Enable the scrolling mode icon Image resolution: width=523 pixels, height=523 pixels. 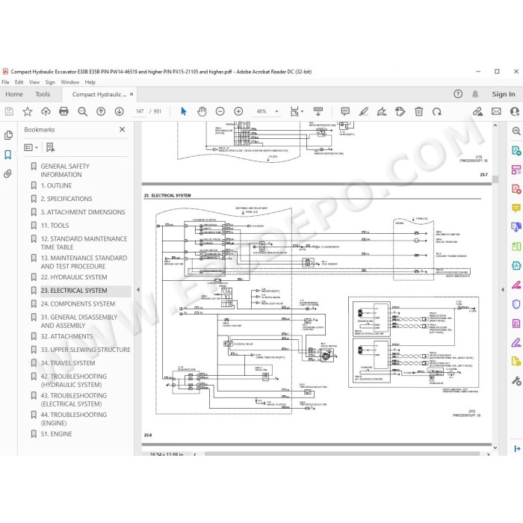click(318, 111)
